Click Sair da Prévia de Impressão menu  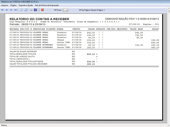[47, 5]
